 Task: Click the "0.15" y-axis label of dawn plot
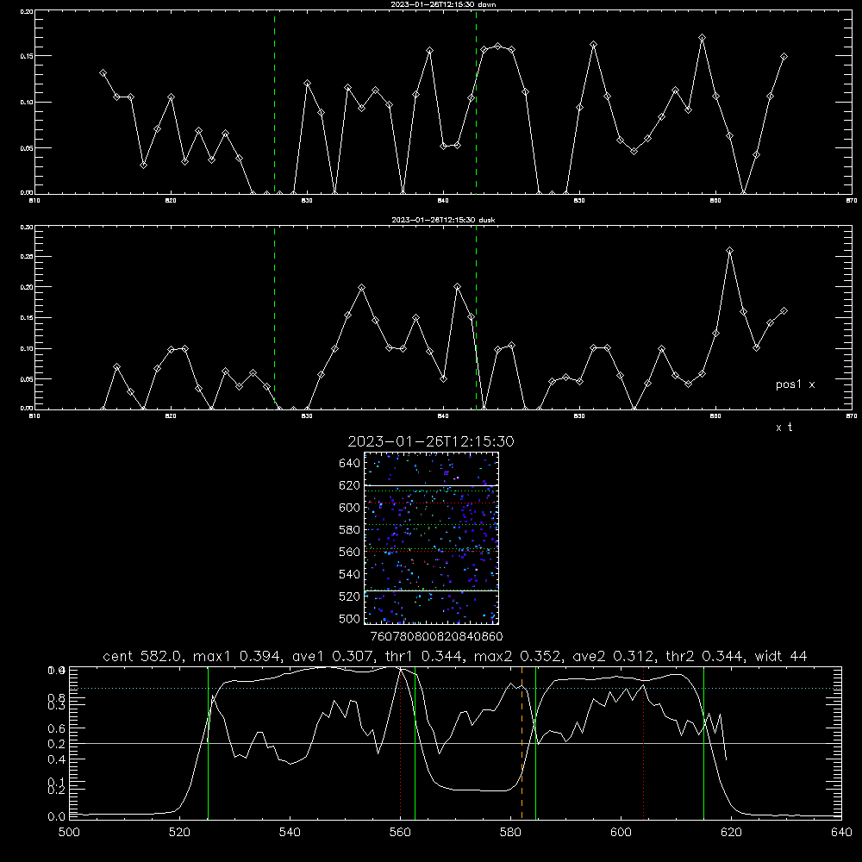[27, 56]
